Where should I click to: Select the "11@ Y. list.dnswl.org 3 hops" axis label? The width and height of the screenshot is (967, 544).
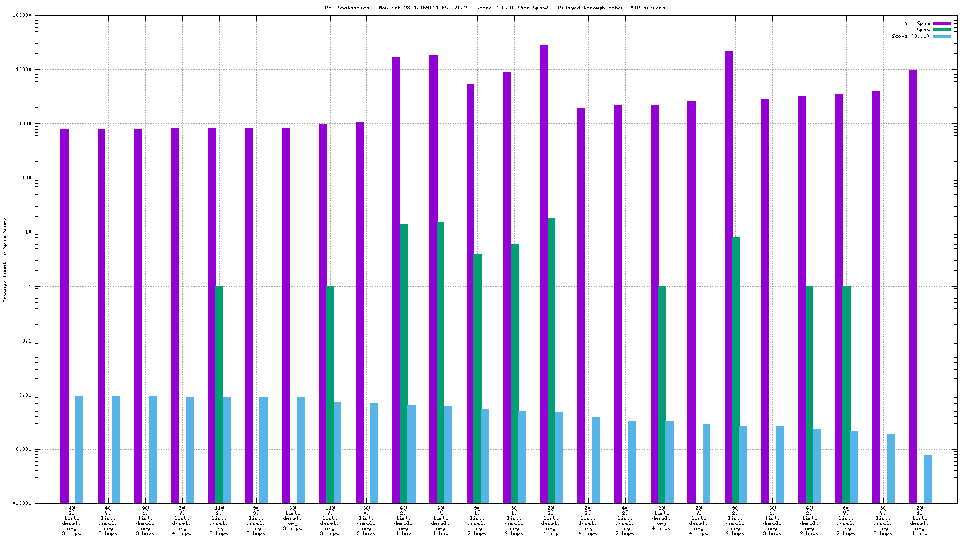point(329,520)
